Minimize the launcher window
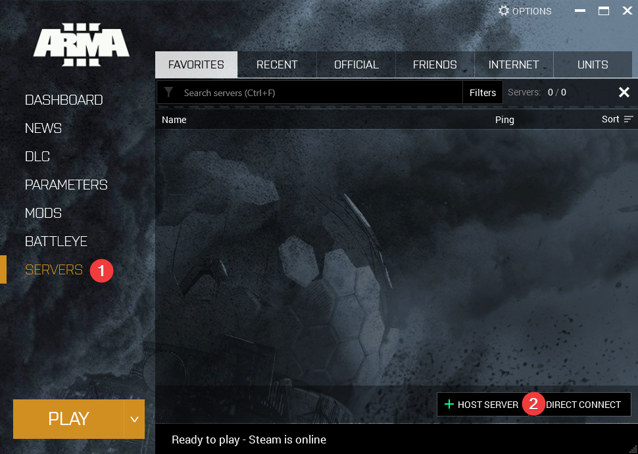The height and width of the screenshot is (454, 638). point(580,11)
